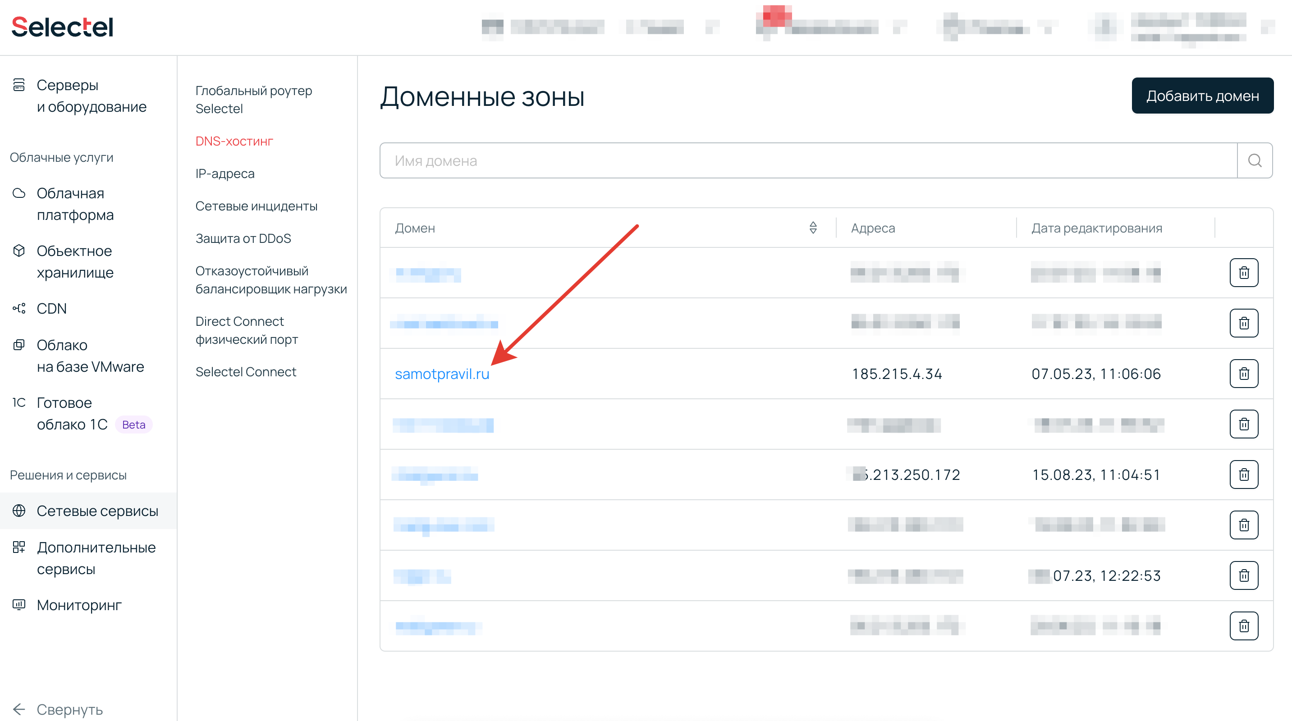Viewport: 1292px width, 721px height.
Task: Click the cloud icon next to Облачная платформа
Action: (19, 193)
